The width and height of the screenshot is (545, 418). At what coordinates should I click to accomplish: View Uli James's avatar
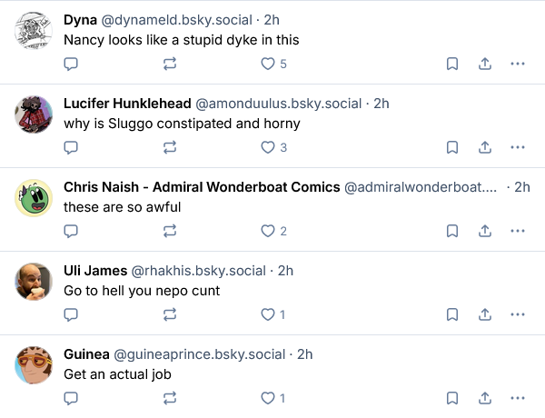(x=35, y=281)
